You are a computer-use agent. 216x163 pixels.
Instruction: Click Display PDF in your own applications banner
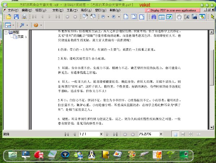(172, 10)
